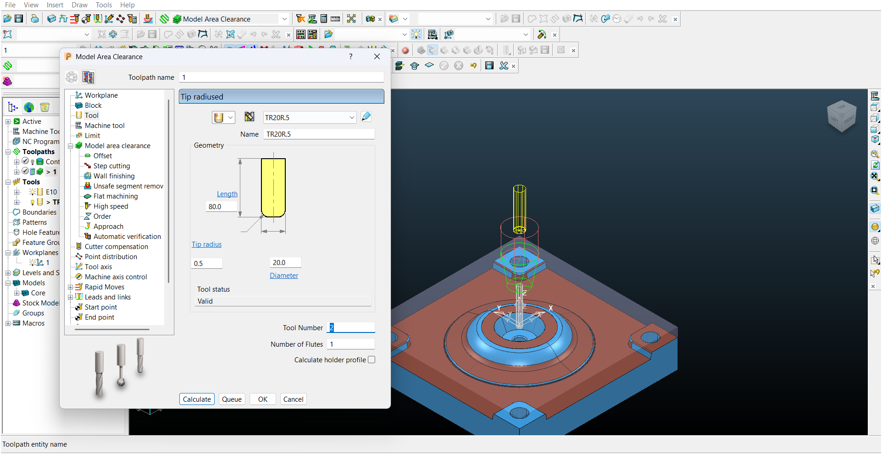Click the view cube in the viewport
This screenshot has height=454, width=882.
click(x=841, y=116)
